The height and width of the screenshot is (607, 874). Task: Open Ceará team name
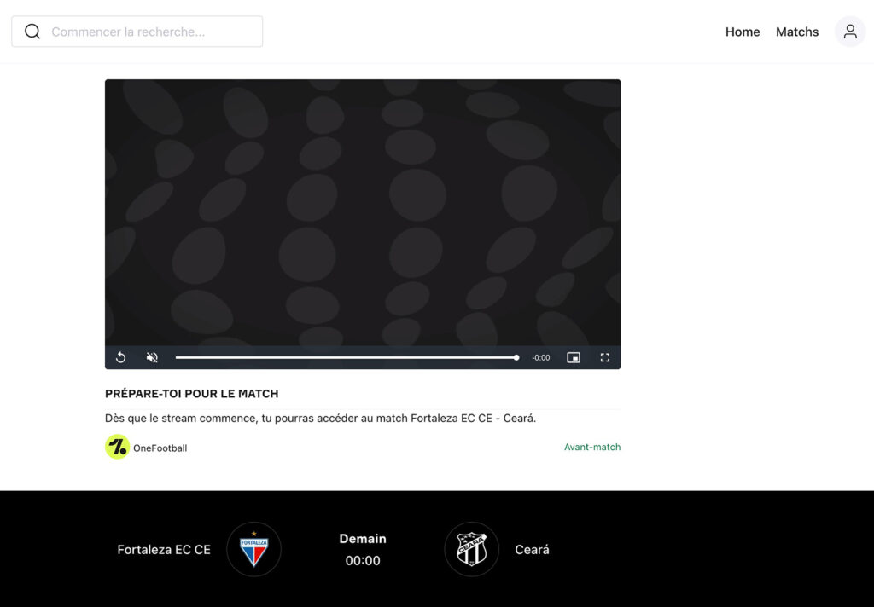click(x=532, y=550)
